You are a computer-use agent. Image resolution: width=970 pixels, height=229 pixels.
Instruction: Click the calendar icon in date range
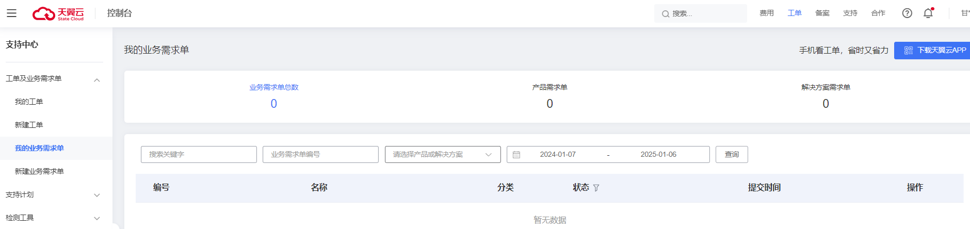pyautogui.click(x=516, y=155)
